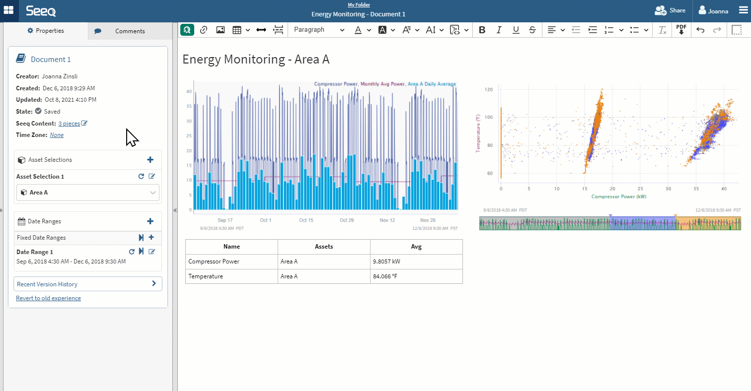Open the hamburger menu at top right

(x=743, y=10)
